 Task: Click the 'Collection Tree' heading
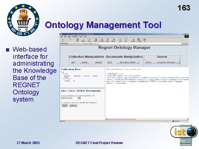click(71, 69)
